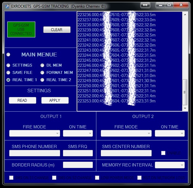
Task: Select the log line starting 223246.000
Action: point(116,66)
